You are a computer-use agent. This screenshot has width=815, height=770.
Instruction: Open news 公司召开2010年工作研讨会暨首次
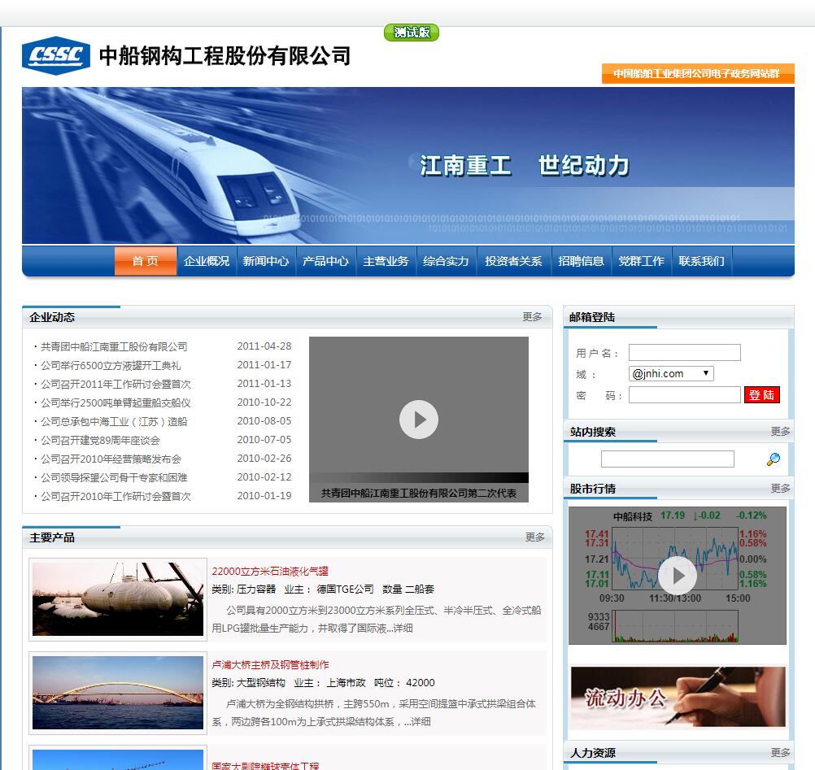point(116,496)
